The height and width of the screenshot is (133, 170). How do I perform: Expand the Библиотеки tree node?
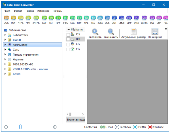coord(5,35)
